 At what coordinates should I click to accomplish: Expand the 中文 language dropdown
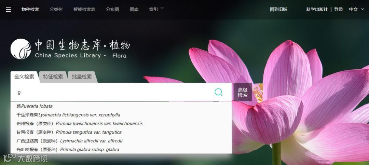click(x=356, y=10)
